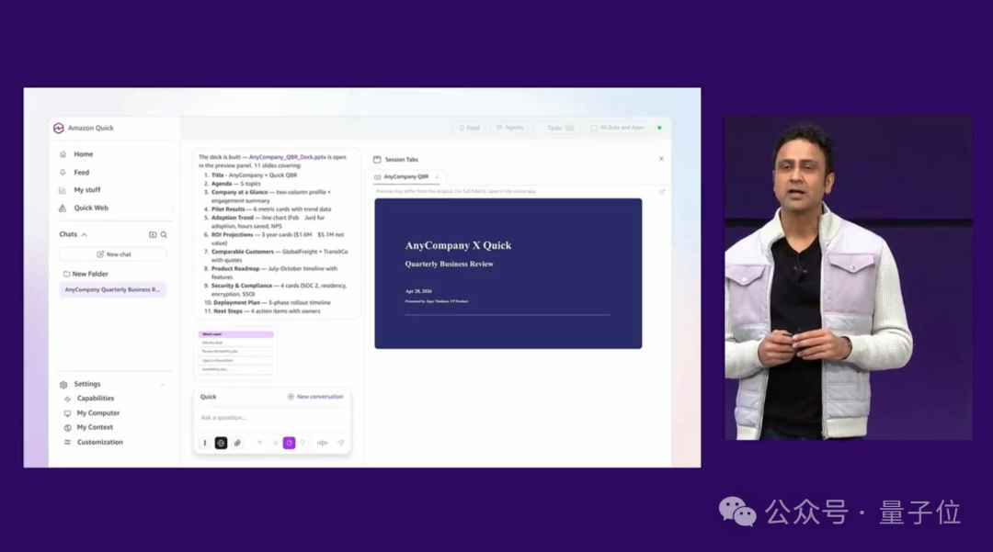Expand the Quick Web submenu arrow

tap(171, 208)
